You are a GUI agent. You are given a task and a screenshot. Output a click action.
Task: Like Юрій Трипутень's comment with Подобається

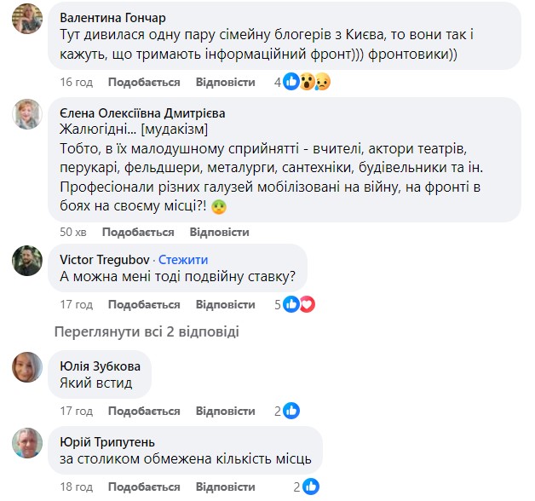(x=145, y=487)
